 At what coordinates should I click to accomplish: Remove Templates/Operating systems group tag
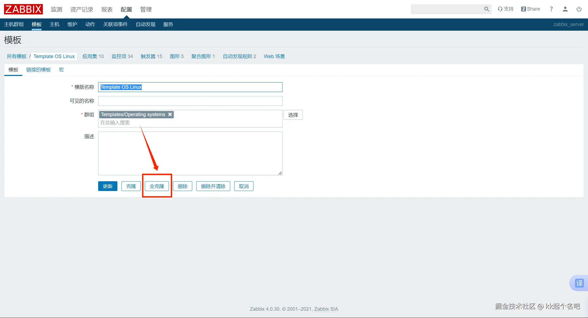pyautogui.click(x=170, y=114)
